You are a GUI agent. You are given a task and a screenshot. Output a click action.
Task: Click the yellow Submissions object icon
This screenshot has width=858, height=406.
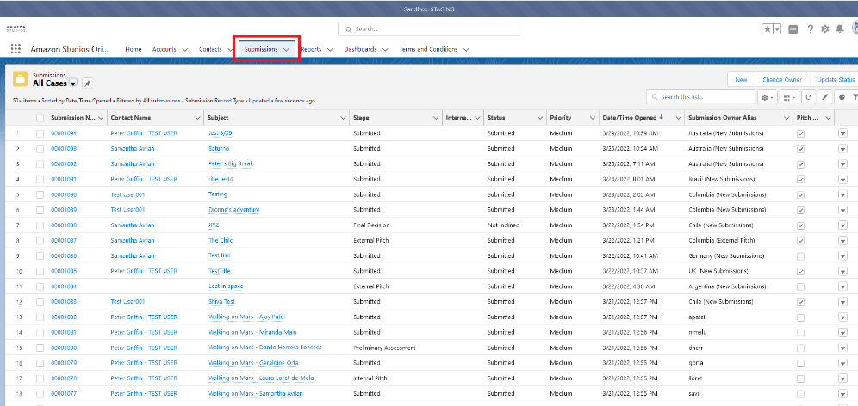coord(21,79)
